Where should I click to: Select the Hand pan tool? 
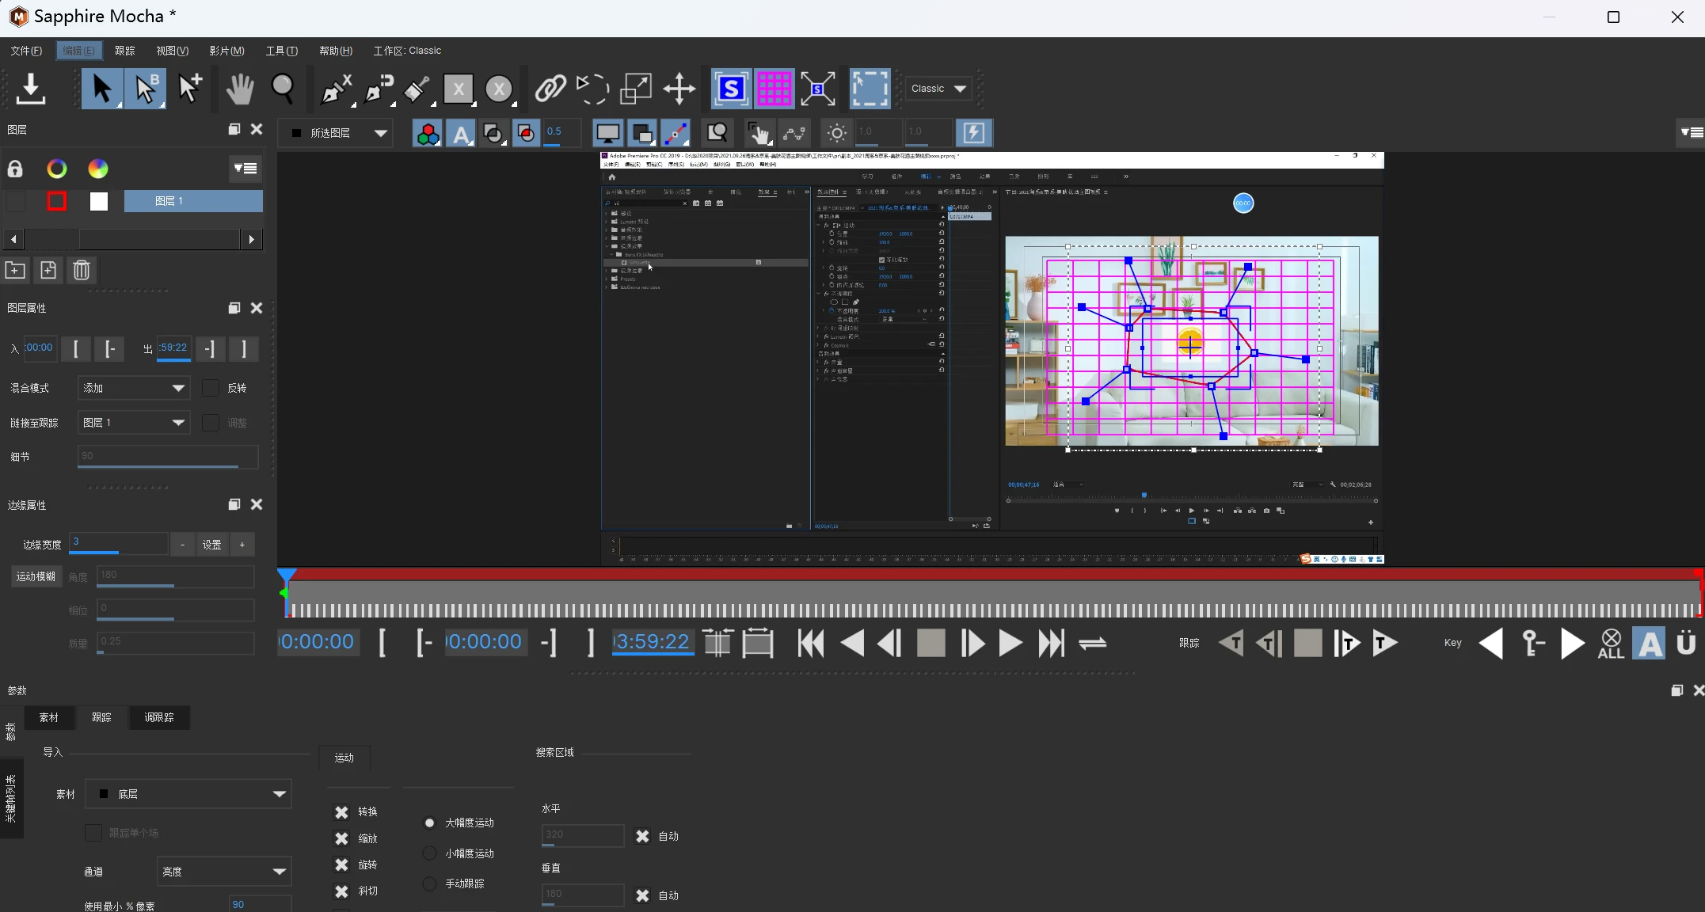[239, 89]
